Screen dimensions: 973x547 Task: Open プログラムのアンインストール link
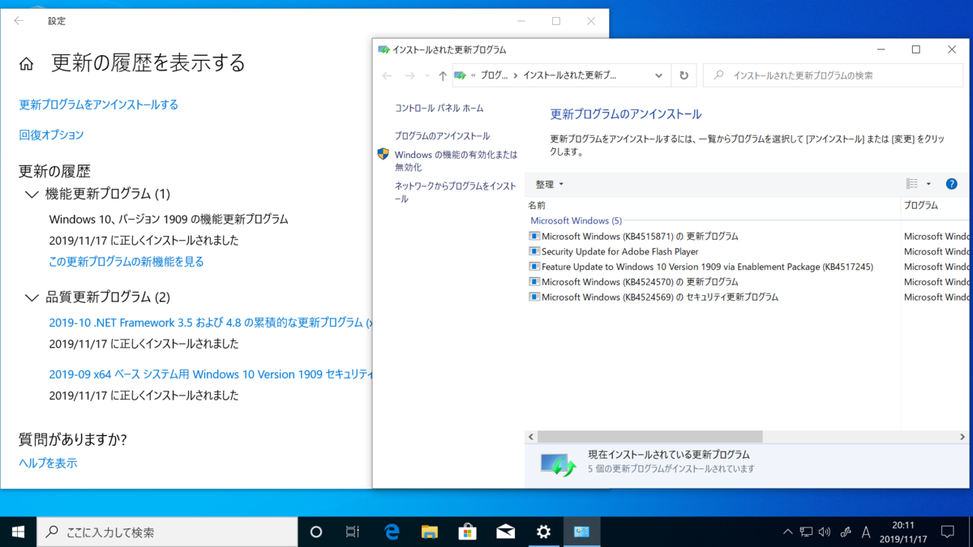pyautogui.click(x=442, y=136)
